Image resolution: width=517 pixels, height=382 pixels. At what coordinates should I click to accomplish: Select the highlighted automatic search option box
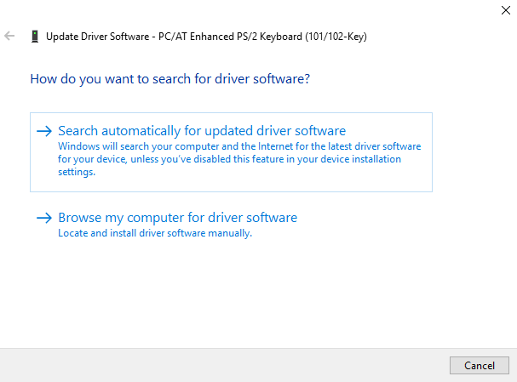[231, 152]
